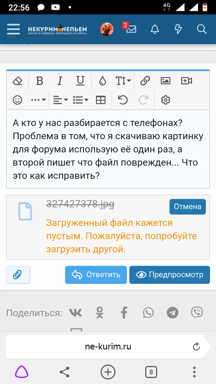
Task: Redo the last edit
Action: tap(144, 100)
